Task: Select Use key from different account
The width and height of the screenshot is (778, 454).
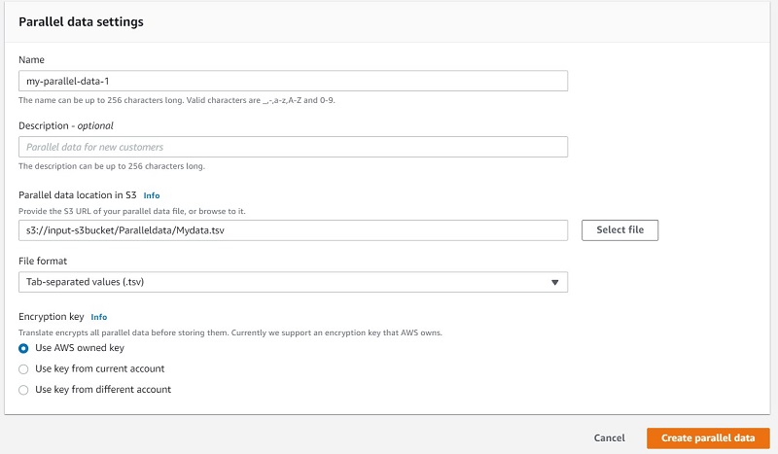Action: click(23, 390)
